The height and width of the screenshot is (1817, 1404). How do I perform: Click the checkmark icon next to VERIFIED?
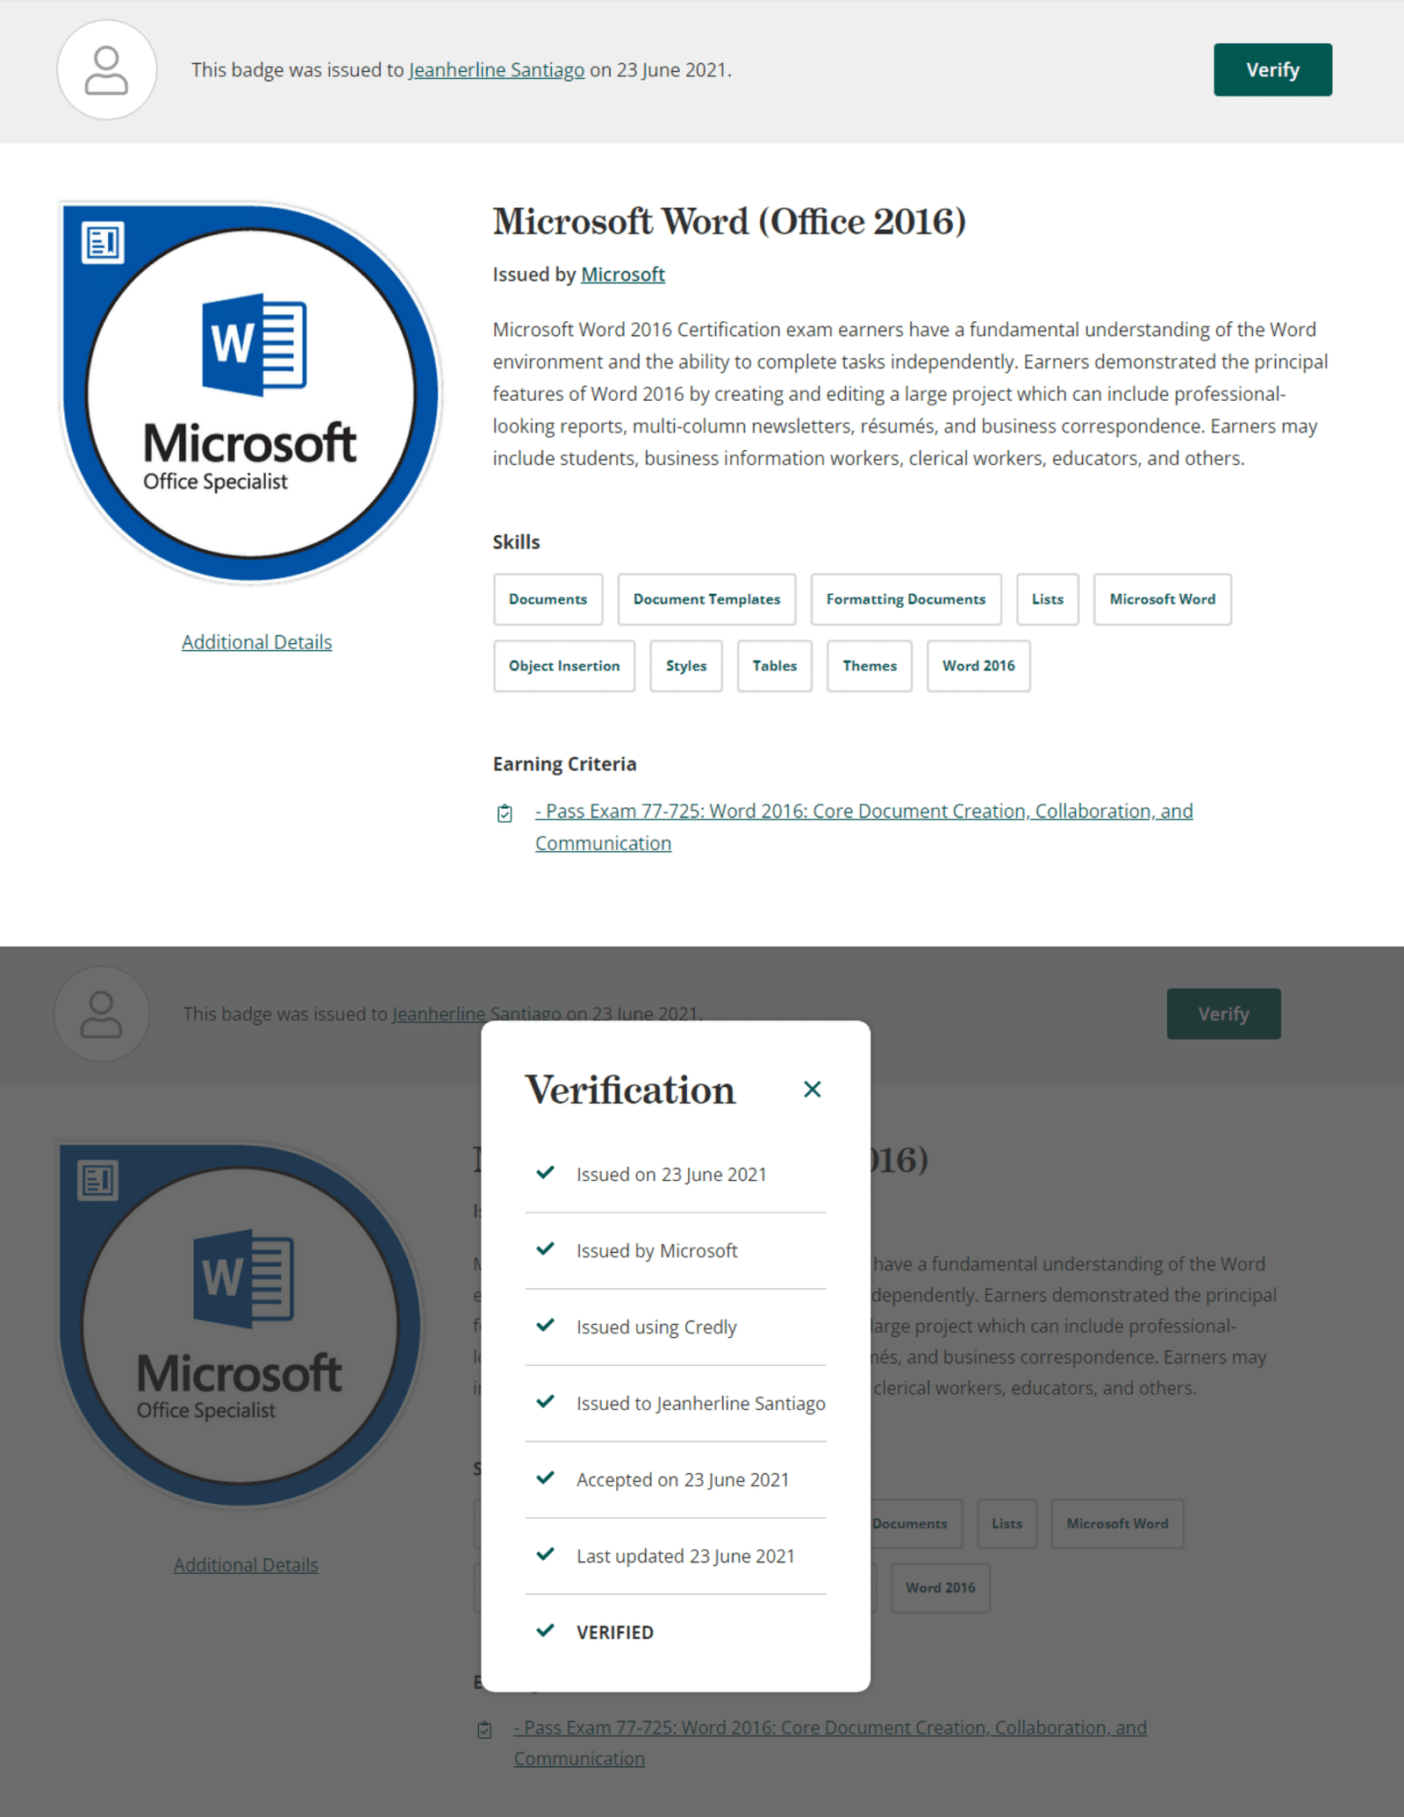pos(545,1631)
